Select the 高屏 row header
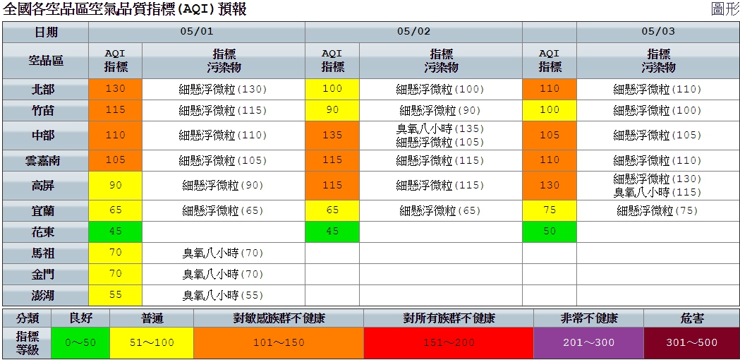Screen dimensions: 740x360 [x=46, y=186]
